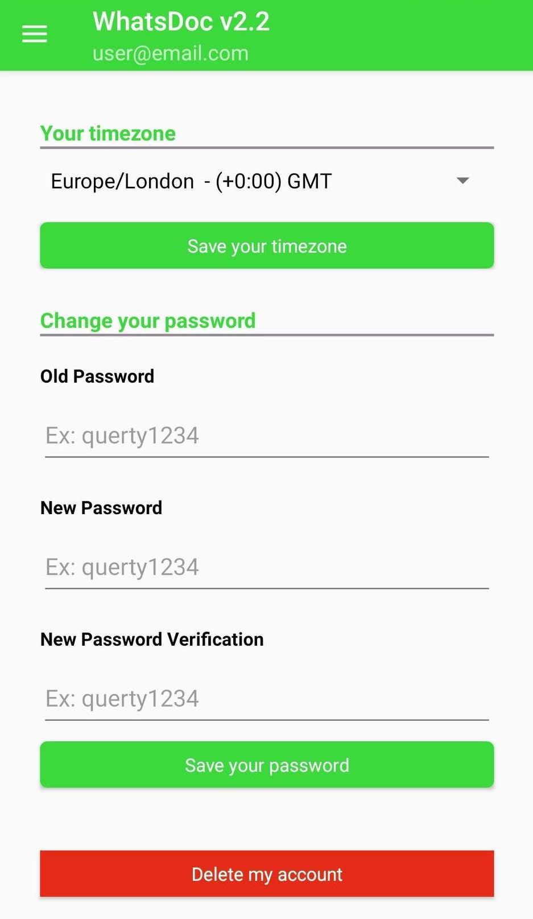Viewport: 533px width, 919px height.
Task: Select the Change your password heading
Action: coord(148,321)
